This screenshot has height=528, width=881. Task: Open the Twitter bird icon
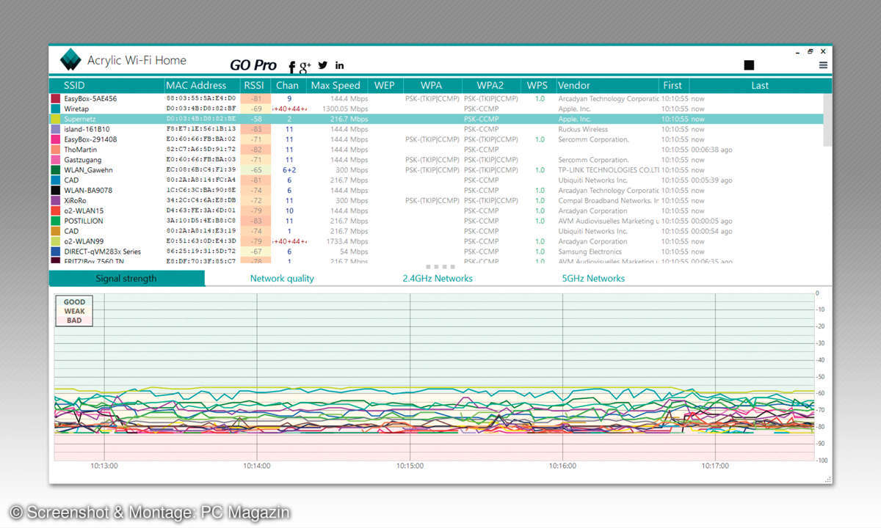322,65
